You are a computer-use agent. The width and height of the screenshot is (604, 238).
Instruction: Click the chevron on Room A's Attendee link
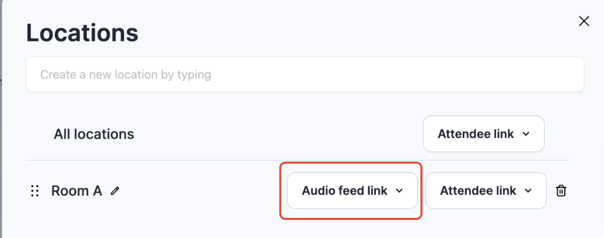[528, 191]
